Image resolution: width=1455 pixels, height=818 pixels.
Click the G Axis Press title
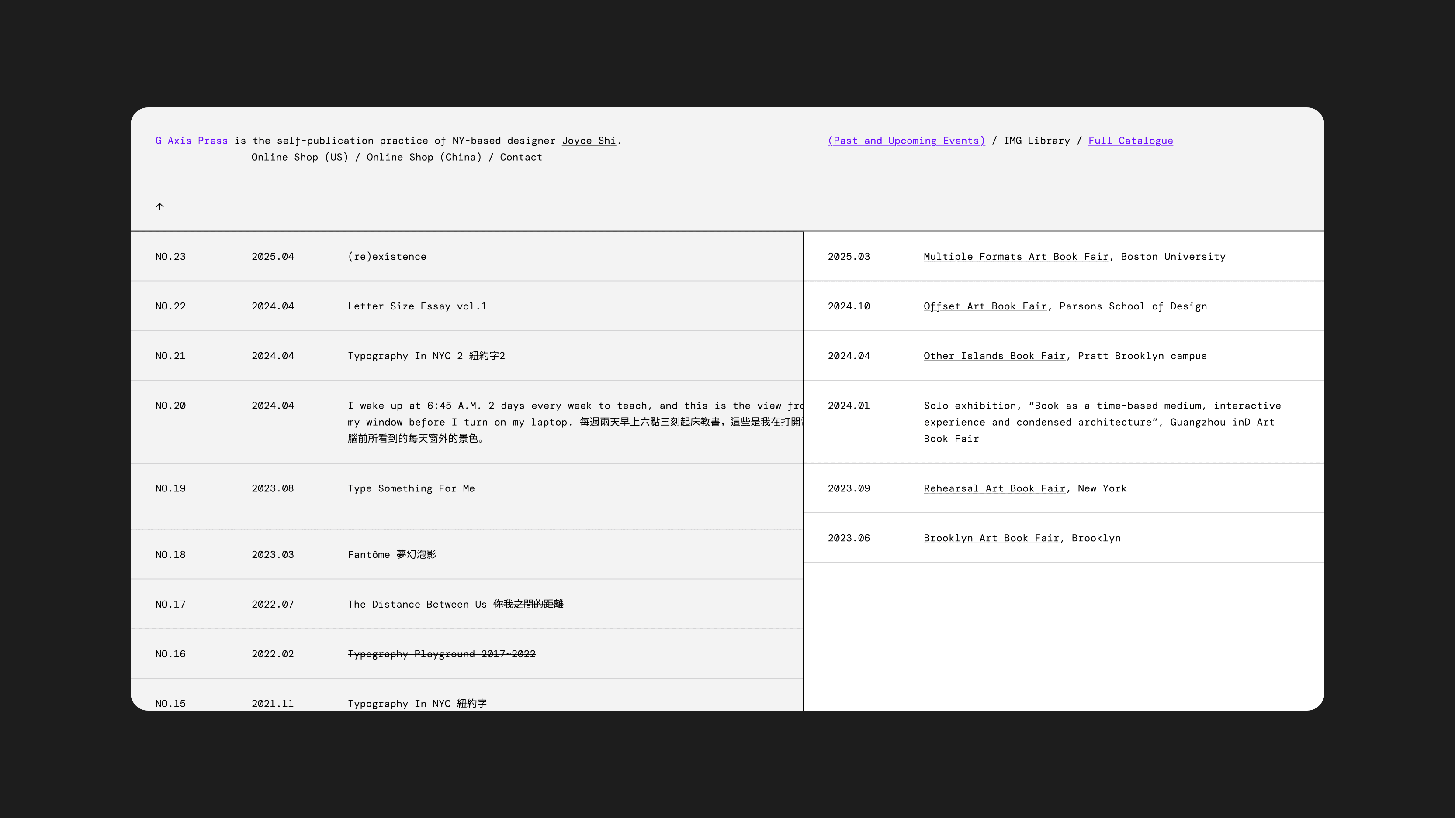point(191,141)
